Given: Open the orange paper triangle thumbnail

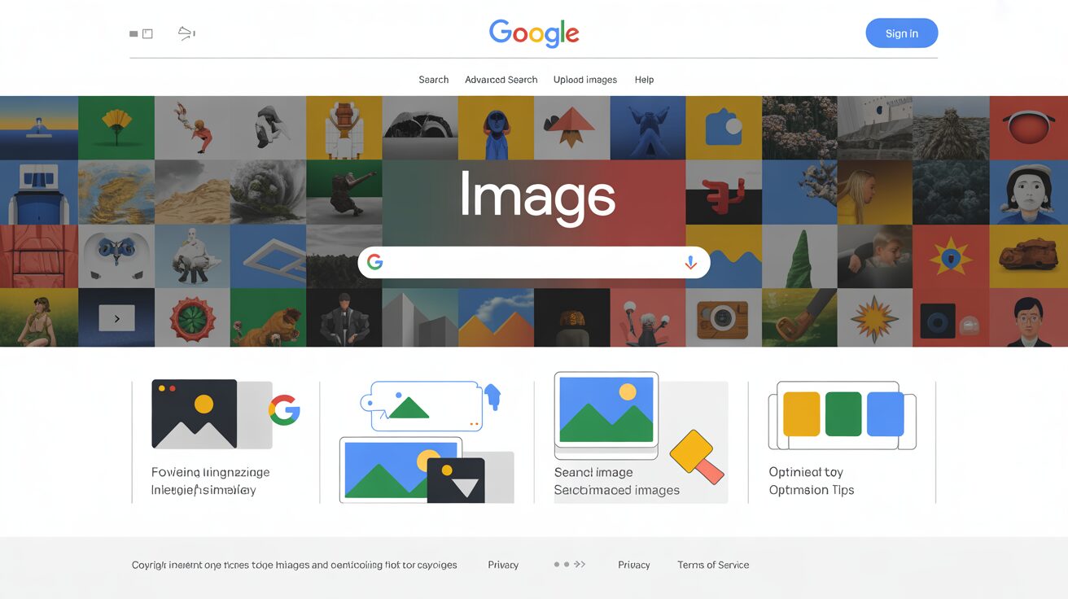Looking at the screenshot, I should [571, 128].
